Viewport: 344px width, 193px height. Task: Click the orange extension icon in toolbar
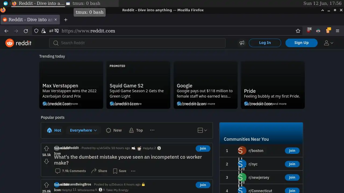328,31
